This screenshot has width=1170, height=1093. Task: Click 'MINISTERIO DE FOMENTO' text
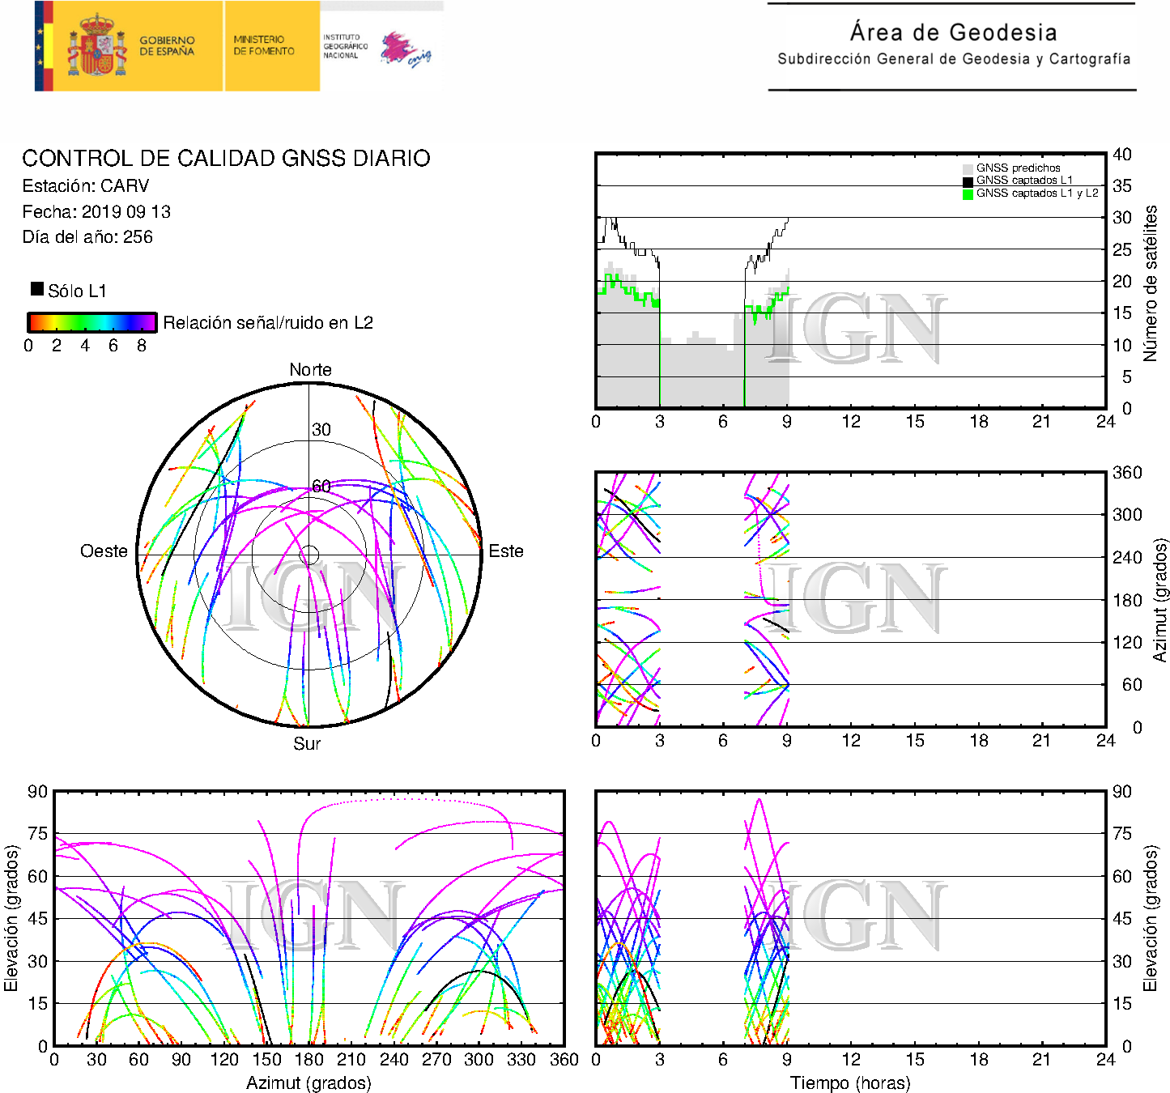264,45
